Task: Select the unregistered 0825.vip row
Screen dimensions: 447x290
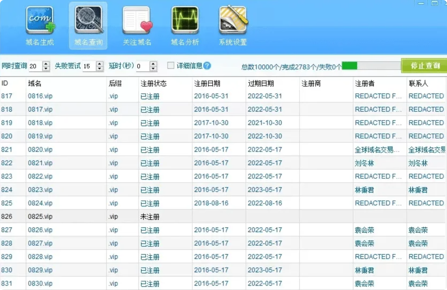Action: point(40,216)
